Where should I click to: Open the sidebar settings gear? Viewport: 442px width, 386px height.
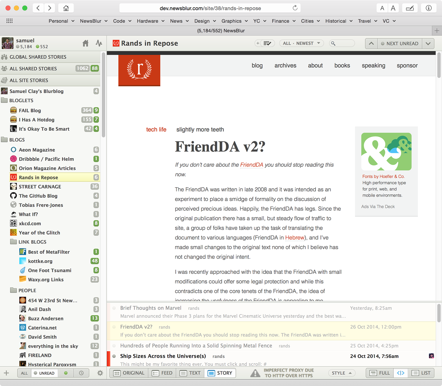point(100,373)
